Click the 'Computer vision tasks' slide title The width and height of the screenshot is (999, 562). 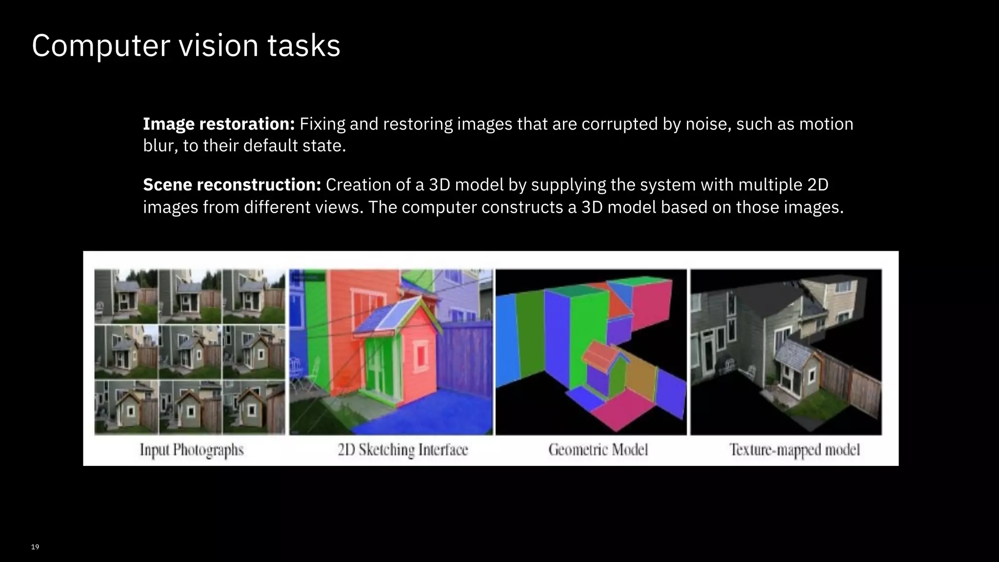click(186, 46)
